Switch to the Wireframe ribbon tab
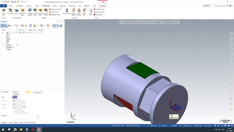The image size is (234, 132). coord(19,6)
